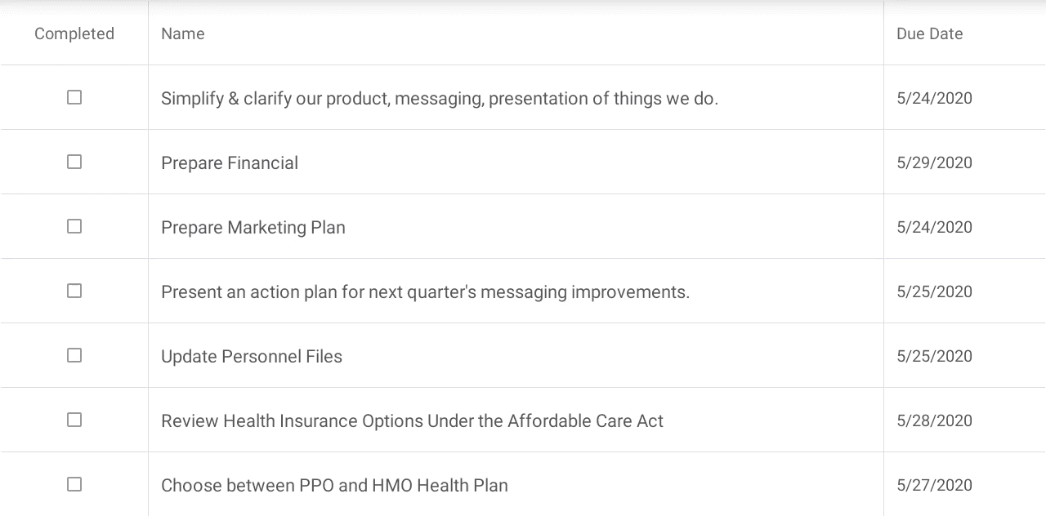
Task: Mark Choose between PPO and HMO complete
Action: tap(74, 484)
